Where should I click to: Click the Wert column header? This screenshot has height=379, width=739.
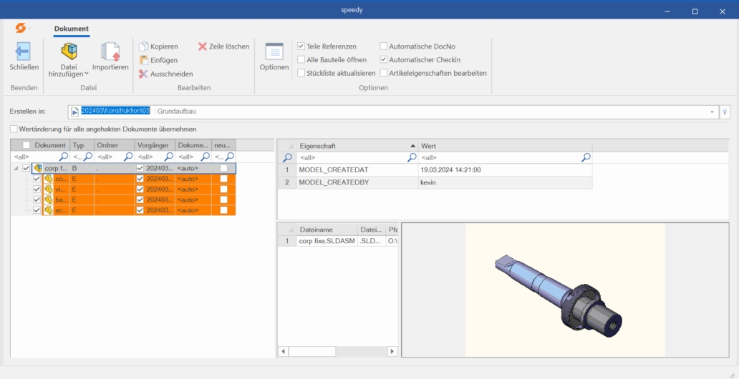pos(505,147)
